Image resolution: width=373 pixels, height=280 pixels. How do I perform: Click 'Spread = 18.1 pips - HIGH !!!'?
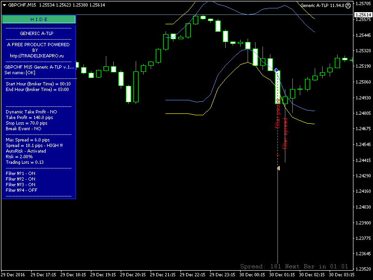pyautogui.click(x=34, y=146)
